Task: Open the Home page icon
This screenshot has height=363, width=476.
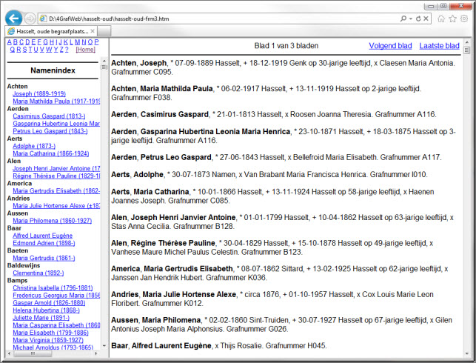Action: pyautogui.click(x=441, y=18)
